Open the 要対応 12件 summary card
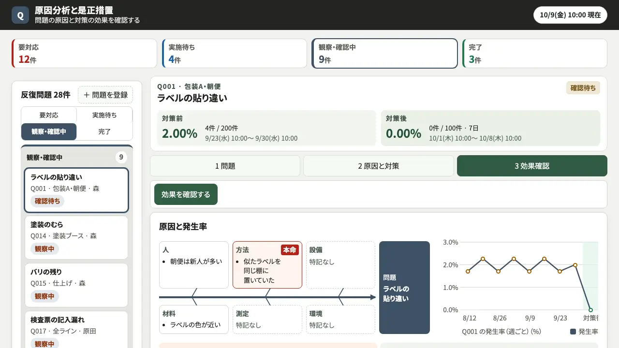The height and width of the screenshot is (348, 619). [84, 53]
